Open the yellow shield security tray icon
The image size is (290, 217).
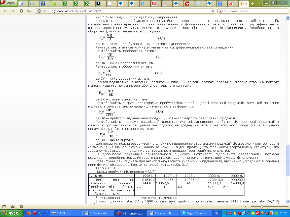click(x=235, y=213)
